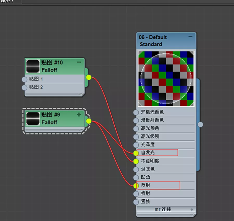Image resolution: width=234 pixels, height=221 pixels.
Task: Click 贴图 #10 output socket
Action: 89,77
